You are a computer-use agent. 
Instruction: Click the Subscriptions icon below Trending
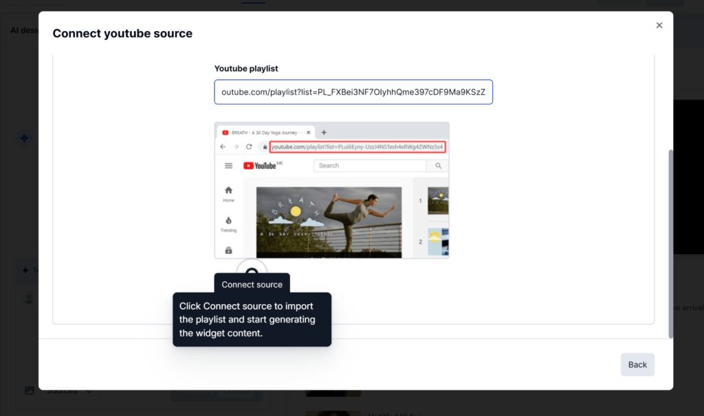coord(228,249)
